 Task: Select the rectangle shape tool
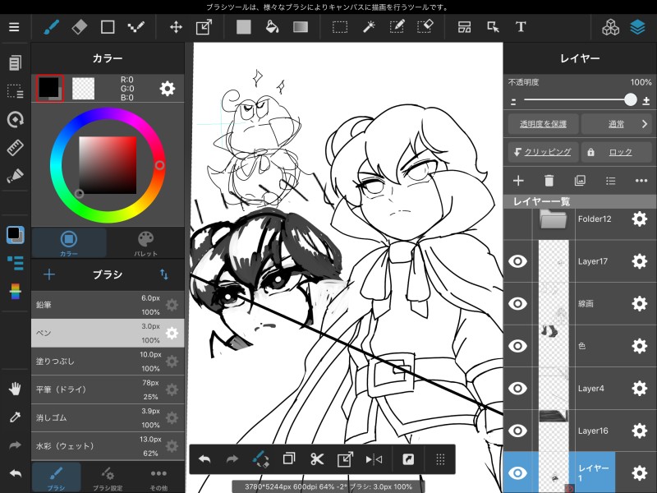pyautogui.click(x=108, y=27)
